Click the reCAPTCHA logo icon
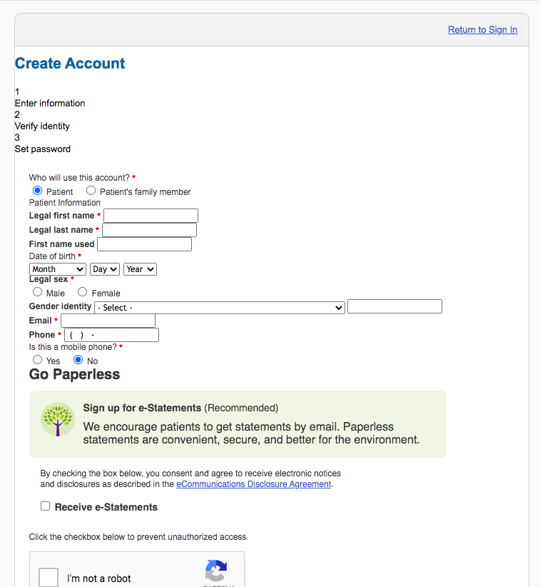 coord(215,571)
